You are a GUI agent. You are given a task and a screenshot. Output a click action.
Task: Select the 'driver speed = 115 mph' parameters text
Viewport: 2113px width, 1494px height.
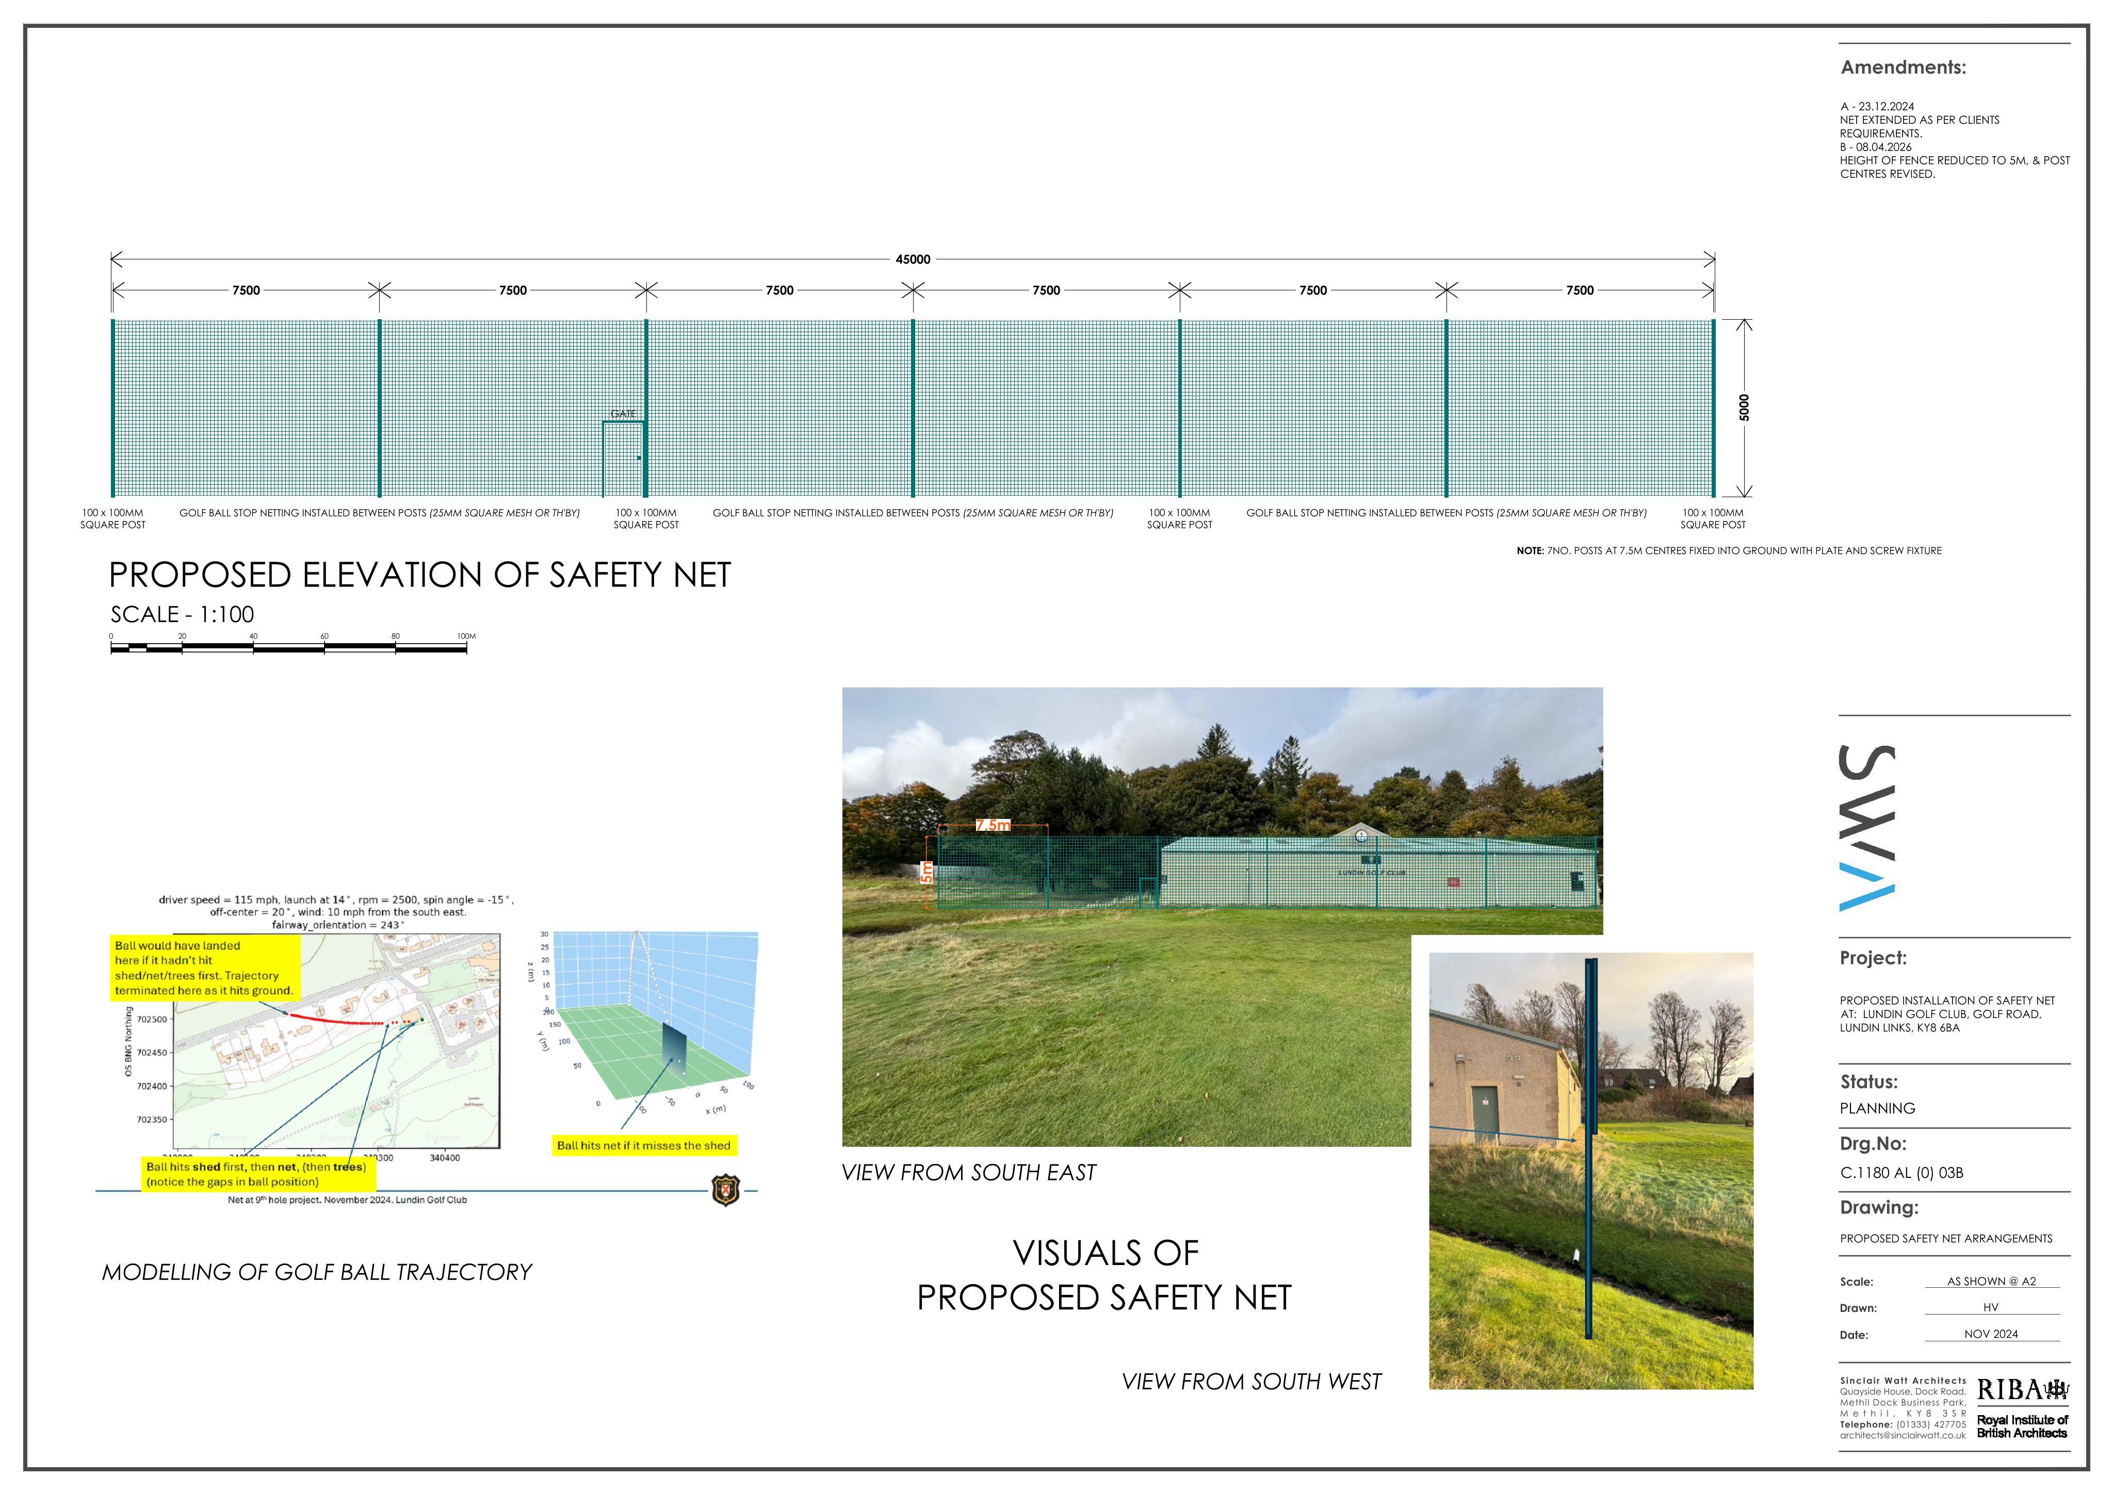click(337, 913)
